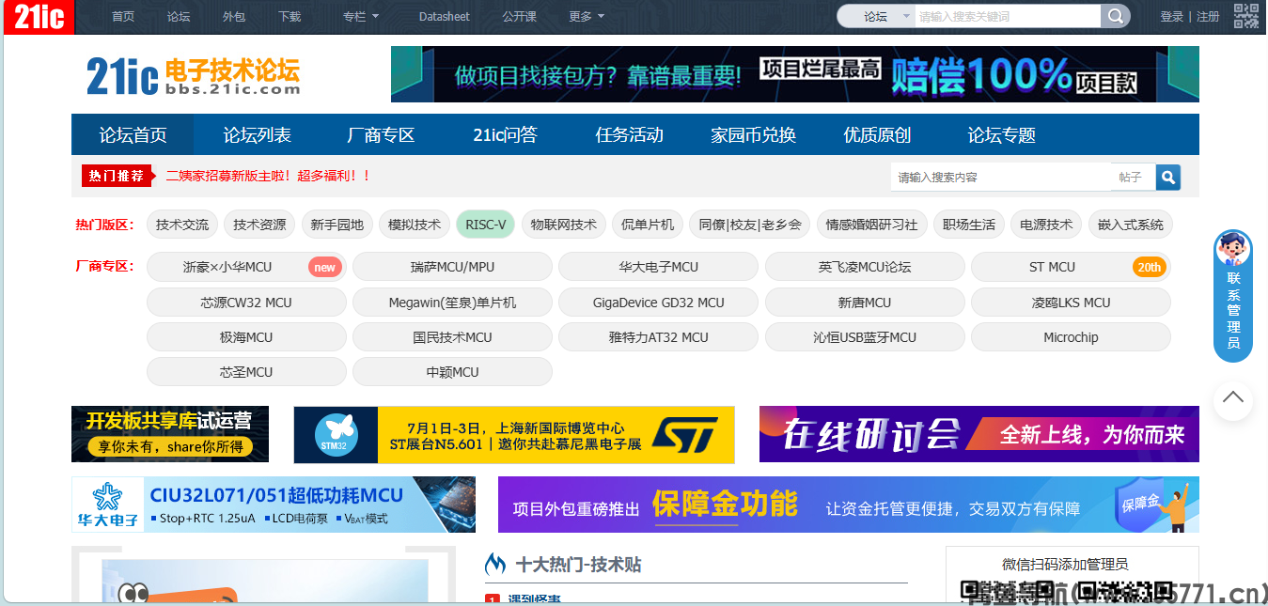Click the 请输入搜索内容 forum search field
The height and width of the screenshot is (606, 1268).
[1001, 177]
